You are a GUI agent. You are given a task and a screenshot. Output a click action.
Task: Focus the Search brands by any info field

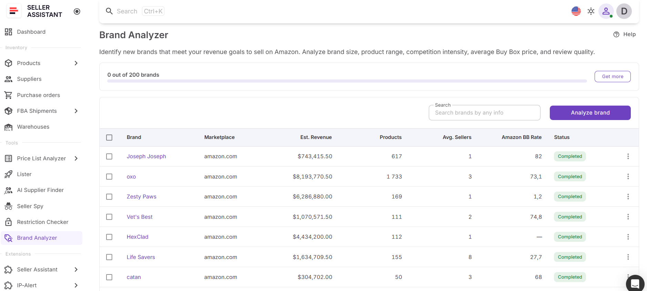pos(484,113)
